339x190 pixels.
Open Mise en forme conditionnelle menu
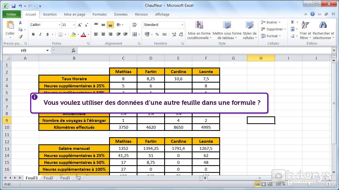[x=199, y=30]
